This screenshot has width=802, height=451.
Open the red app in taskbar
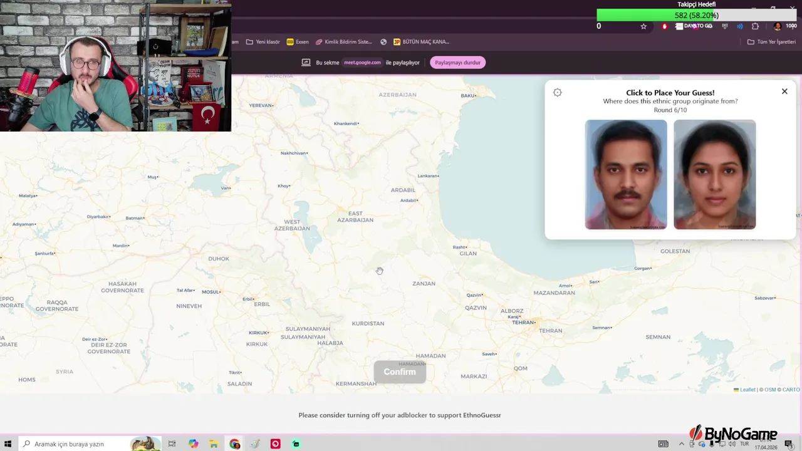(275, 444)
